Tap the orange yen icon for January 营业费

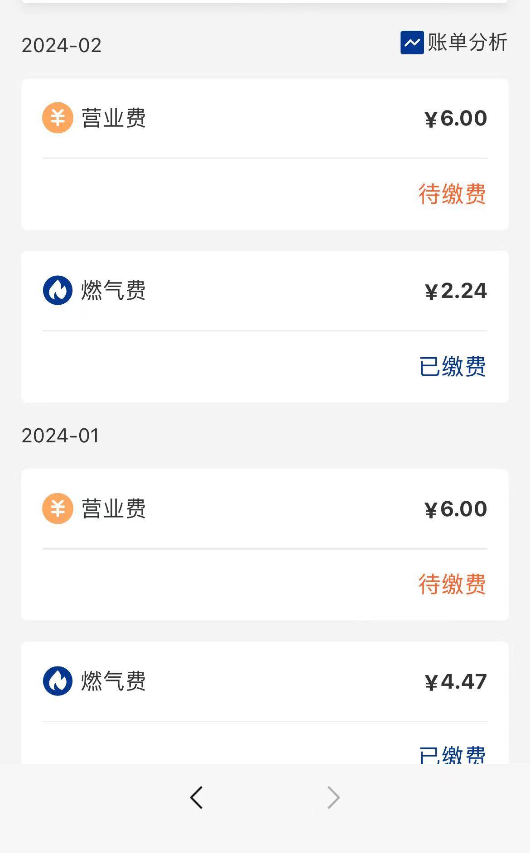click(x=58, y=508)
